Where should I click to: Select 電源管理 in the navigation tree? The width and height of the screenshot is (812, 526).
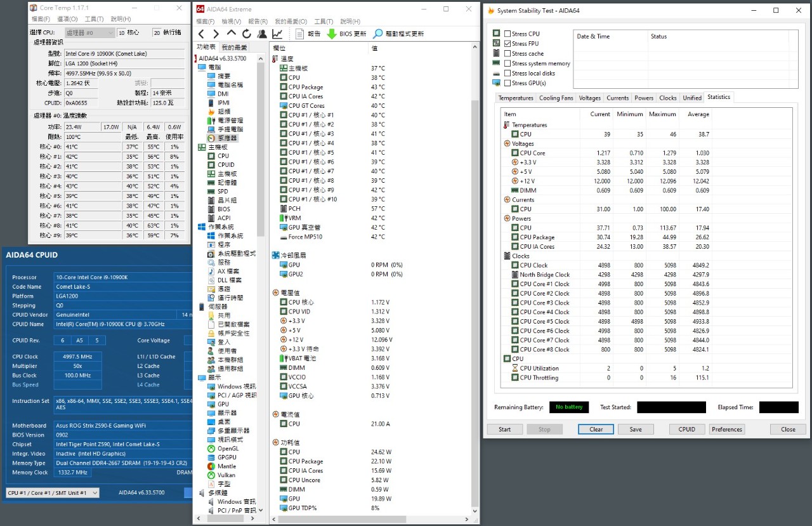(x=230, y=120)
